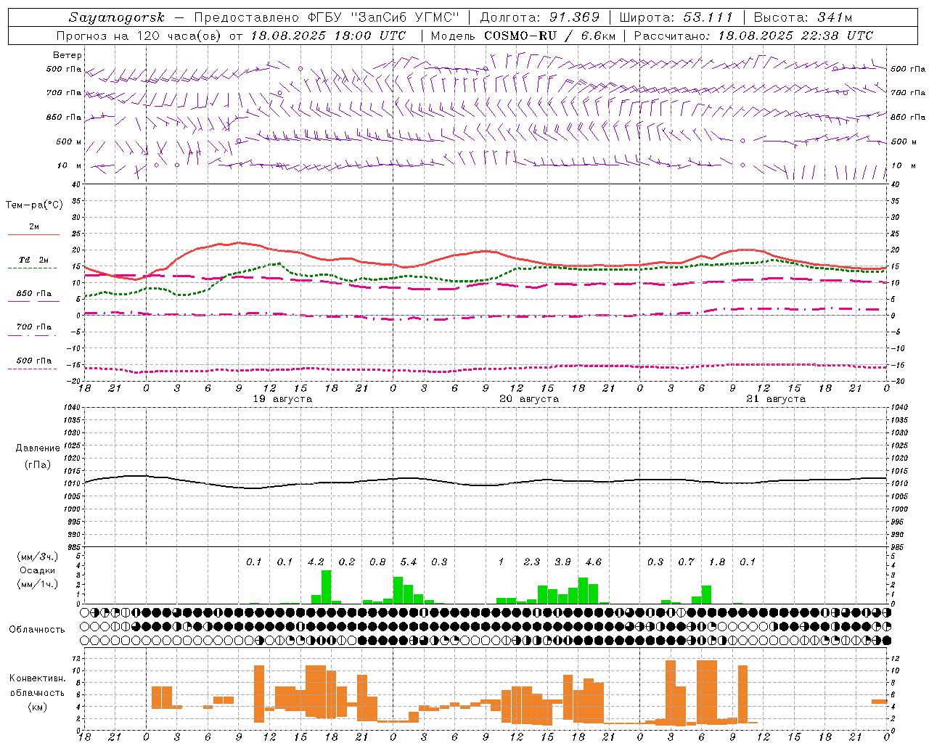Click the 'Ветер' wind panel label
This screenshot has height=743, width=929.
coord(67,55)
